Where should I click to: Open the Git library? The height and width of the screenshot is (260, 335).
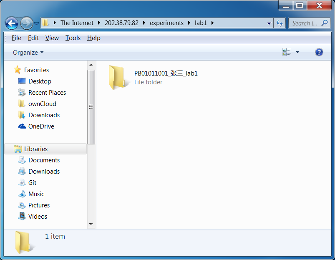click(x=32, y=183)
